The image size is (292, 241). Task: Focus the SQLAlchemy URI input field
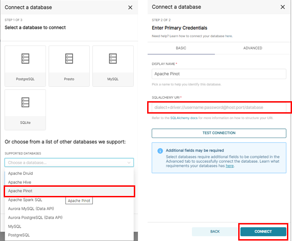point(219,108)
